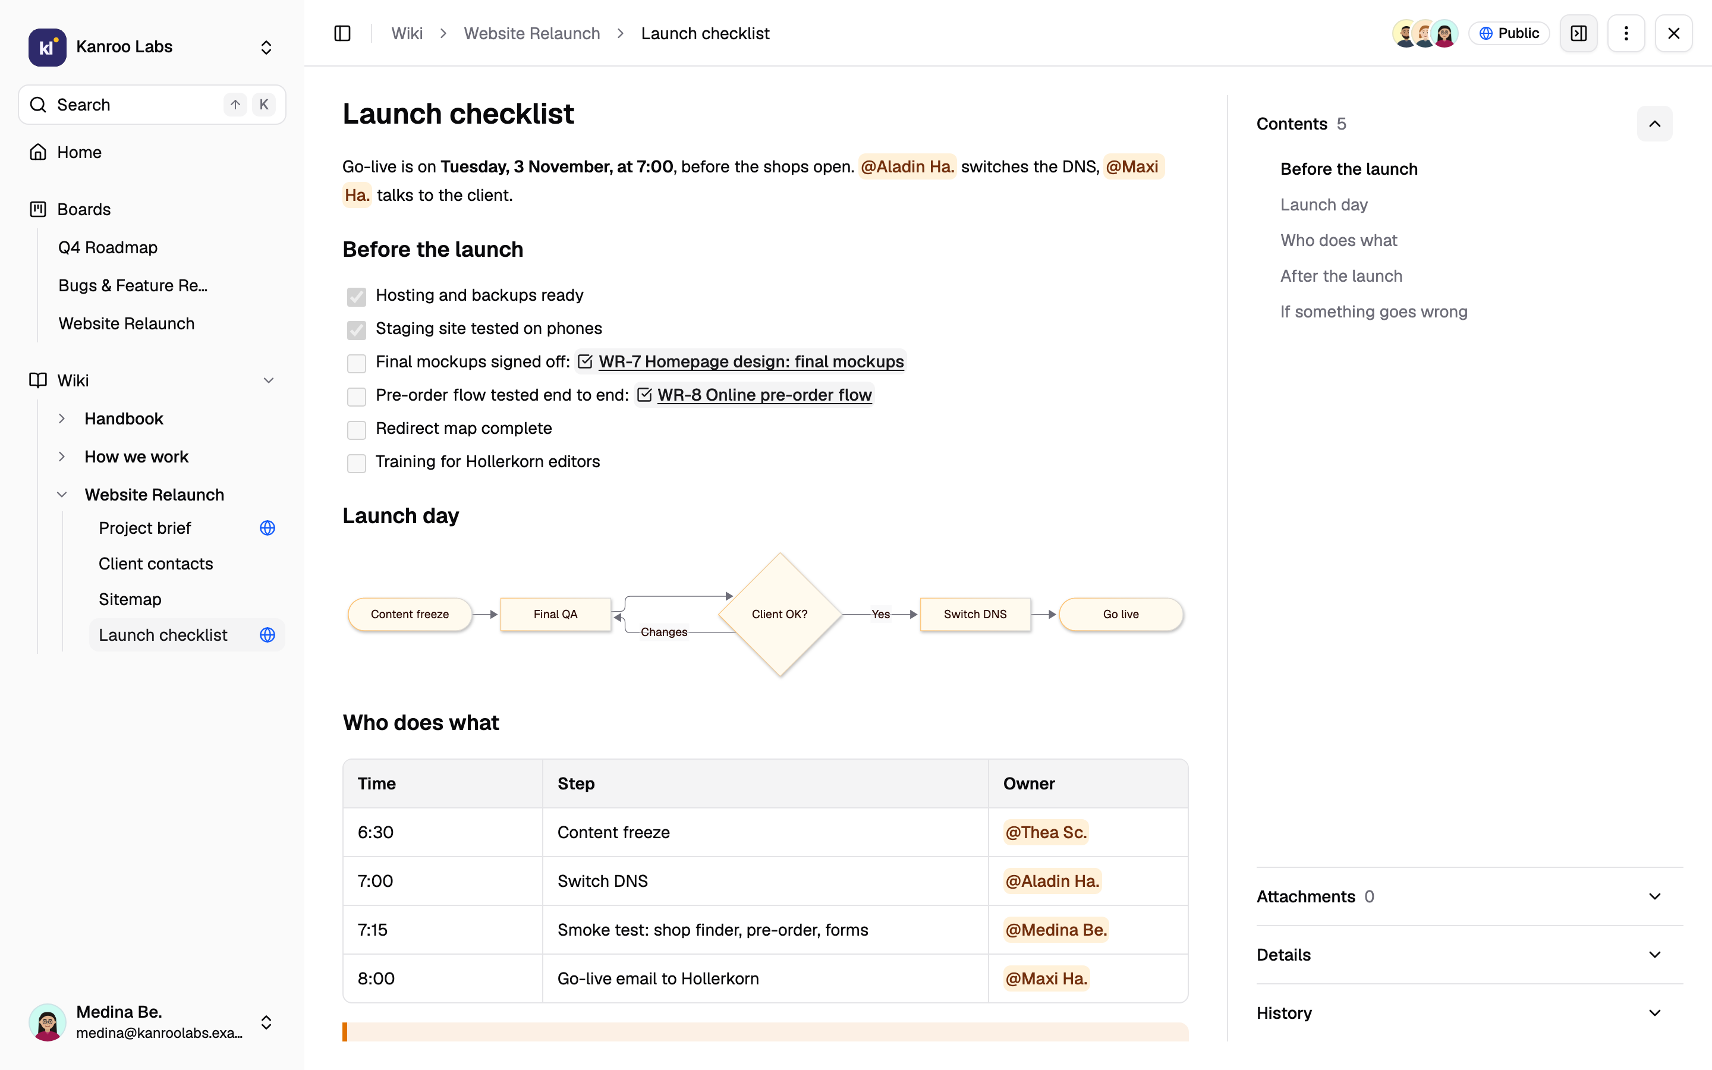Click globe icon next to Launch checklist
The image size is (1712, 1070).
tap(267, 635)
